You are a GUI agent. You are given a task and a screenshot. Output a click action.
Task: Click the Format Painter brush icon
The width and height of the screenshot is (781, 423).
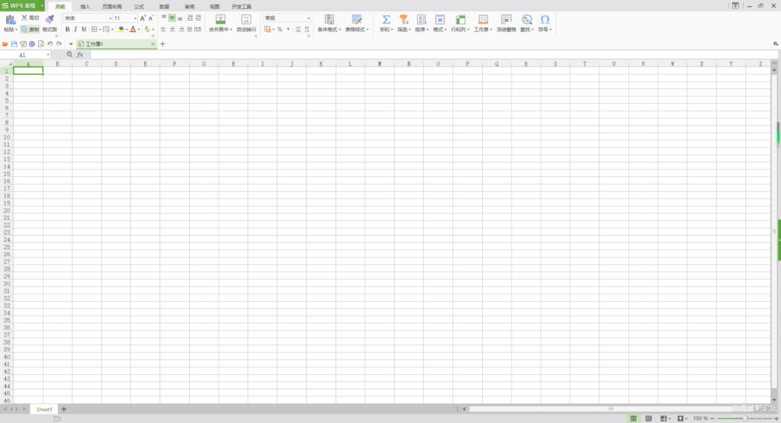tap(50, 19)
